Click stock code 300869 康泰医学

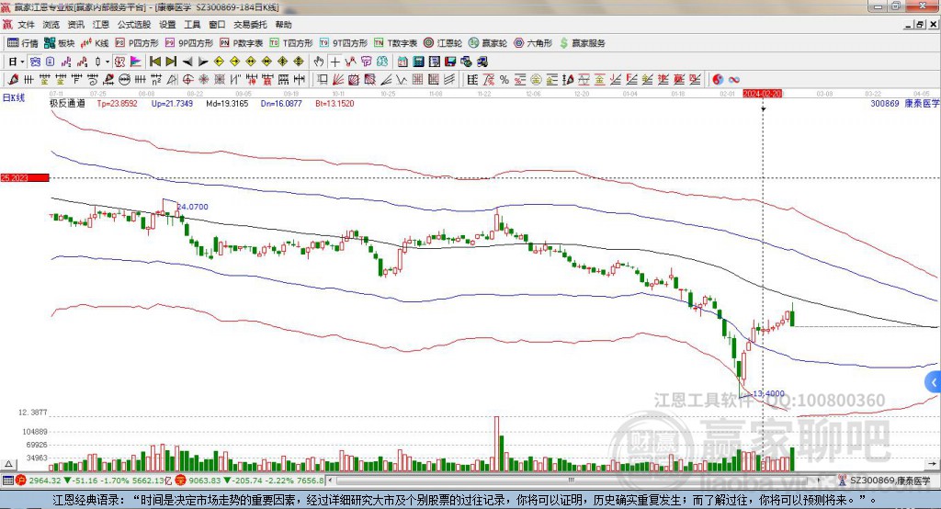[x=905, y=103]
